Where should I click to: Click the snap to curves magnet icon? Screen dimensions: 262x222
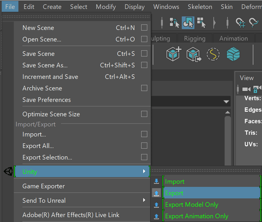click(x=254, y=22)
